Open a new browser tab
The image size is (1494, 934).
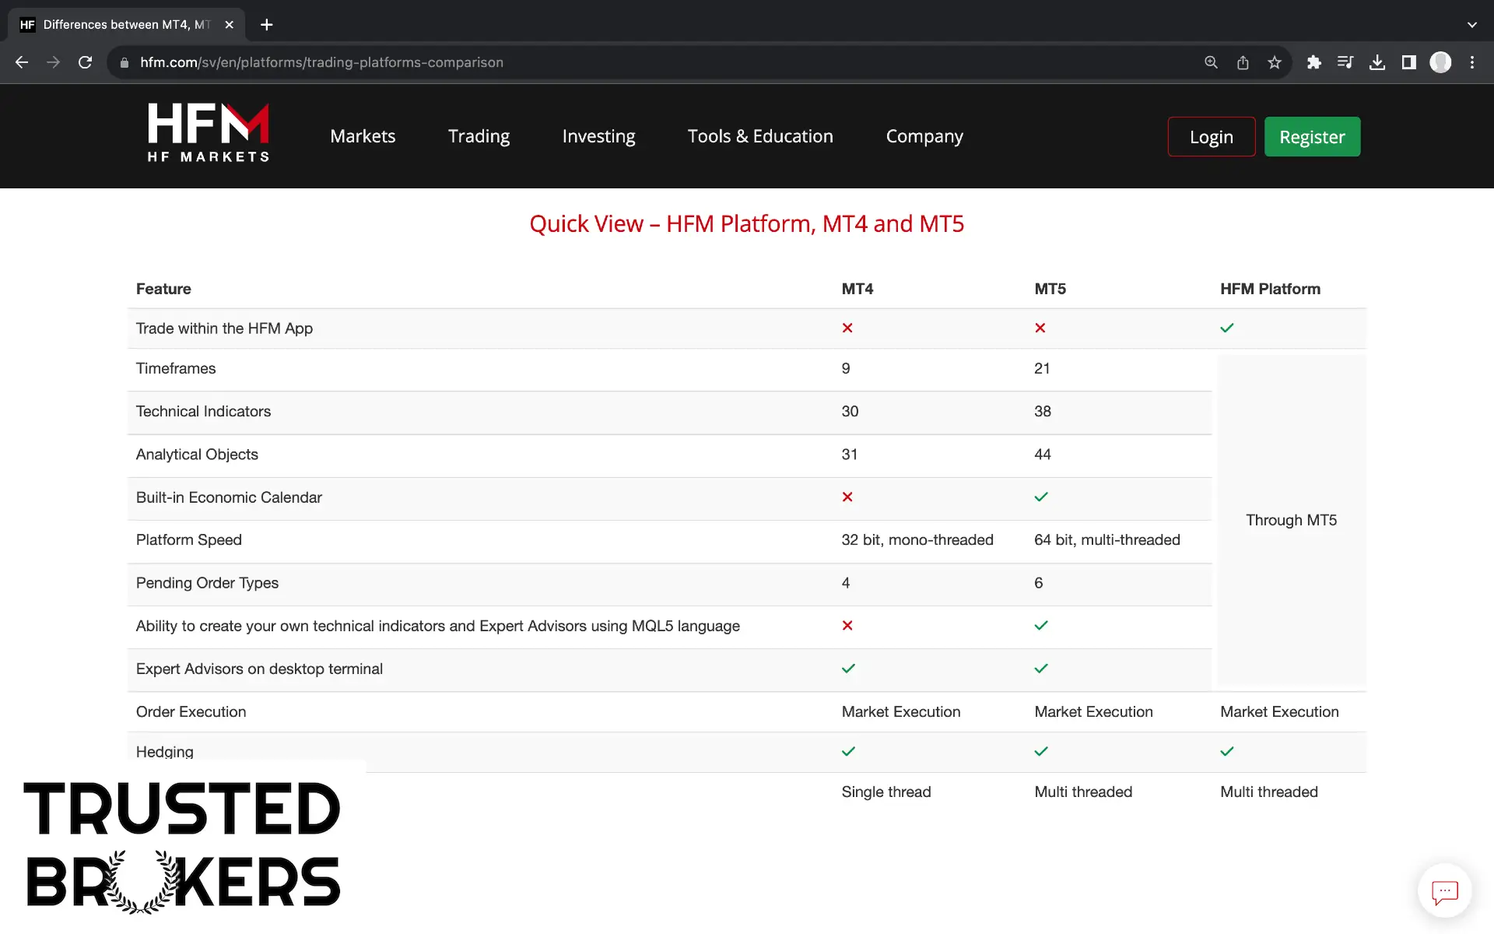267,25
